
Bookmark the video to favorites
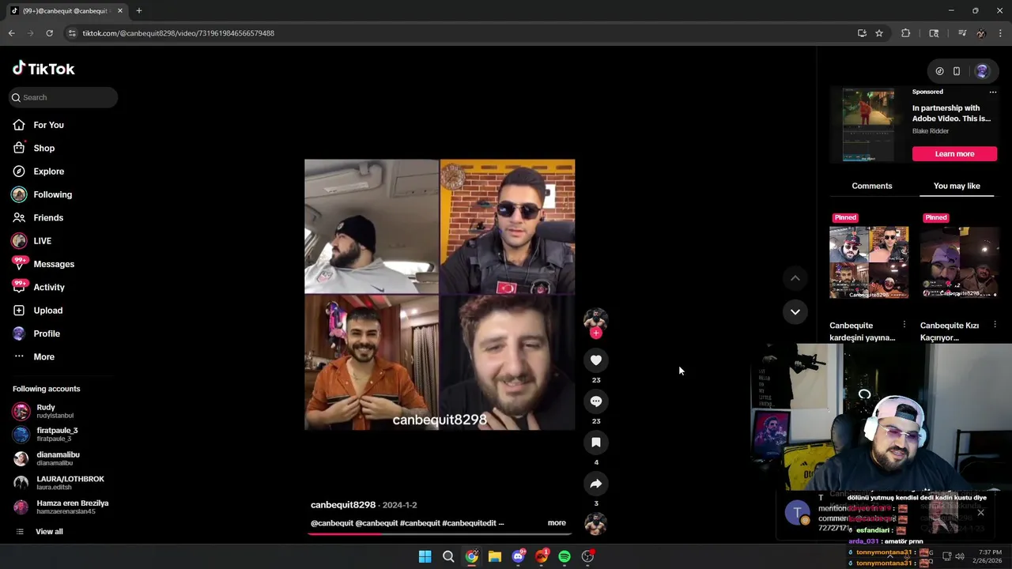(596, 443)
